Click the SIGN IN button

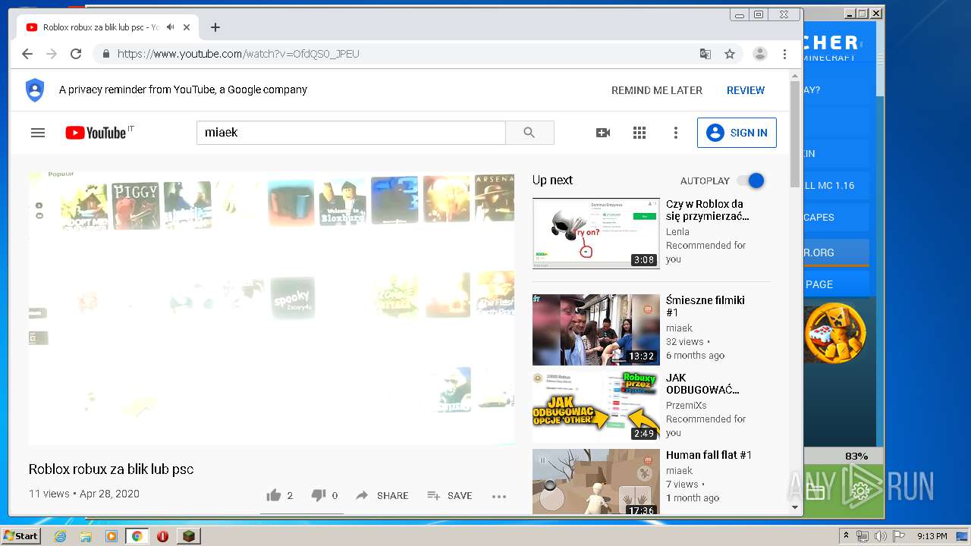tap(737, 133)
